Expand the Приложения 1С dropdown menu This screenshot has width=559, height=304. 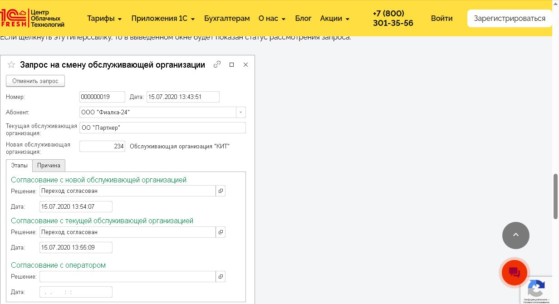[x=163, y=19]
